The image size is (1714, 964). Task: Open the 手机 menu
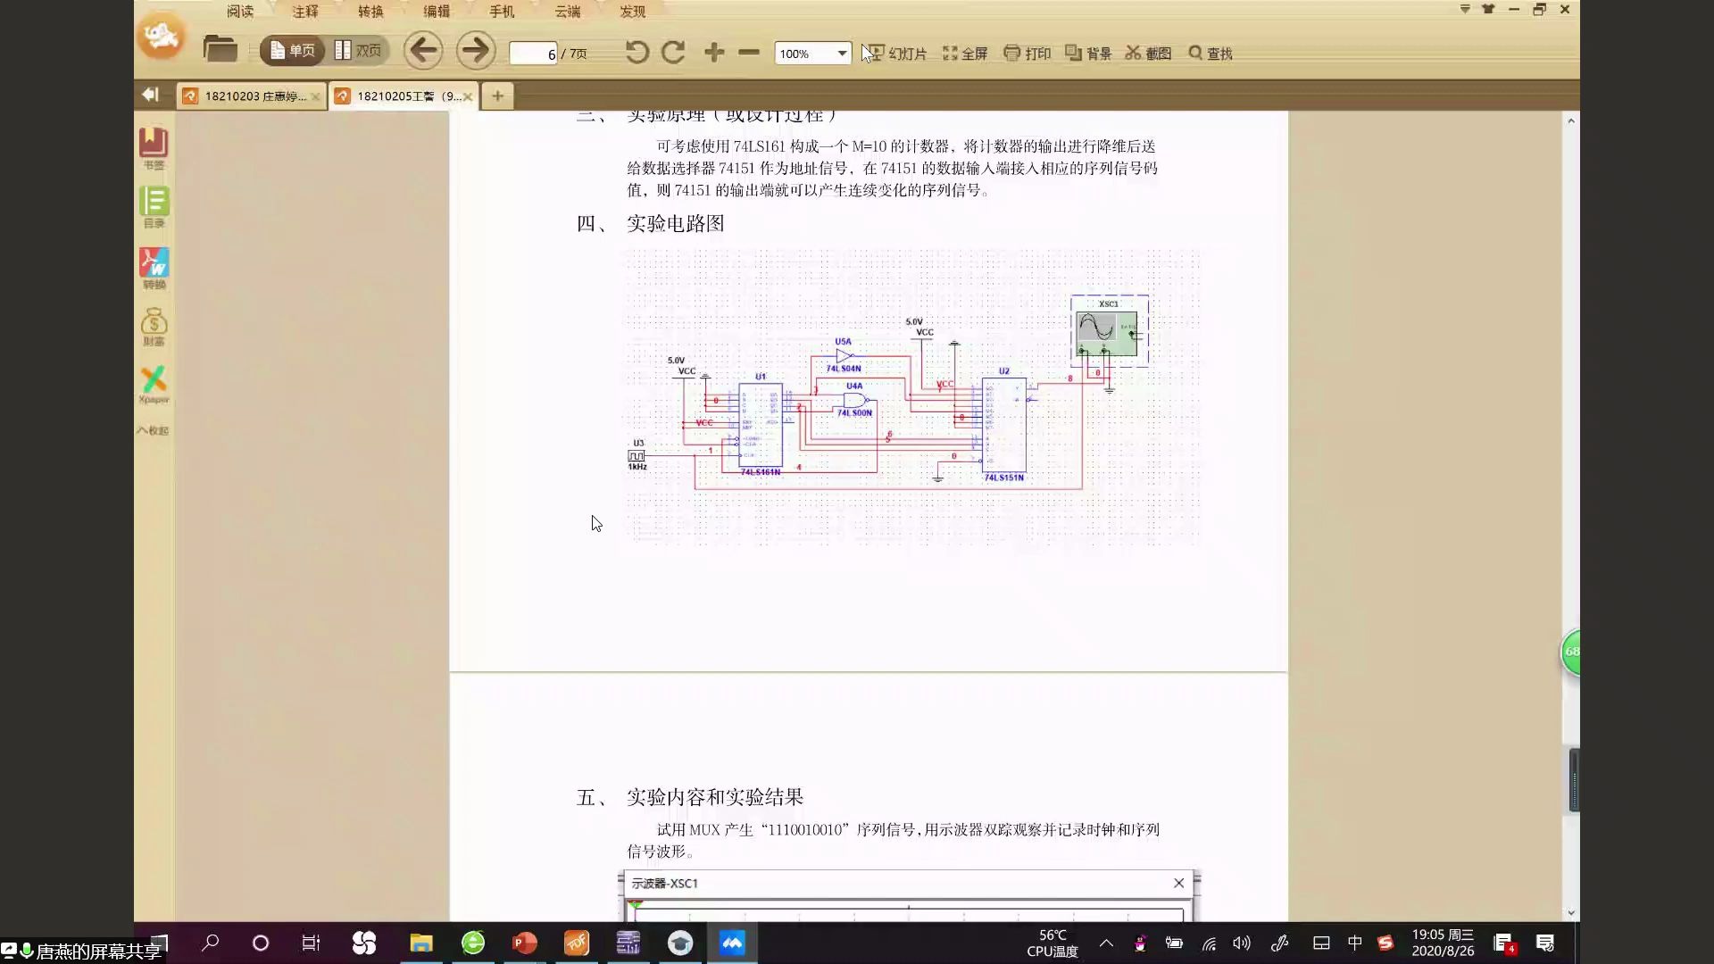click(502, 12)
